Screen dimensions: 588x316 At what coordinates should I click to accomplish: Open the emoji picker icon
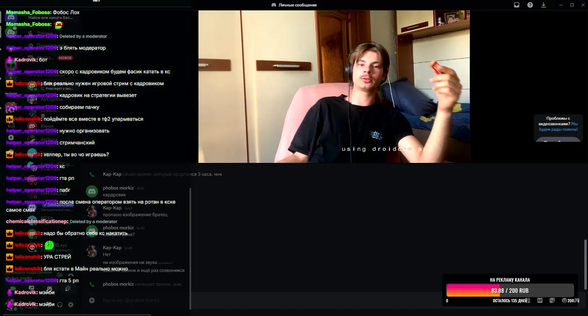(x=564, y=301)
